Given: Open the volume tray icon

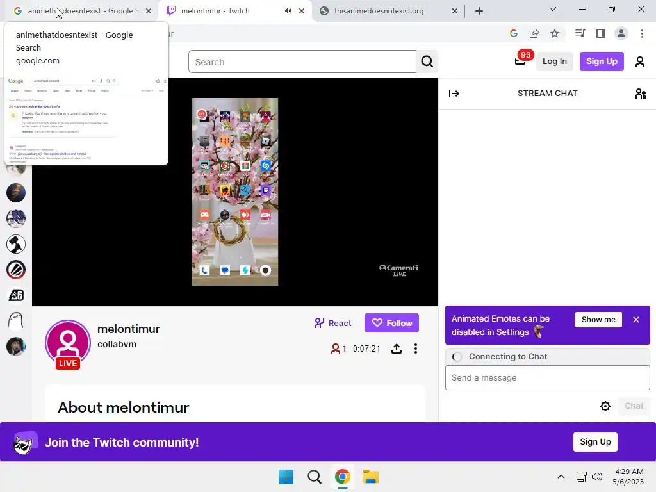Looking at the screenshot, I should (597, 477).
